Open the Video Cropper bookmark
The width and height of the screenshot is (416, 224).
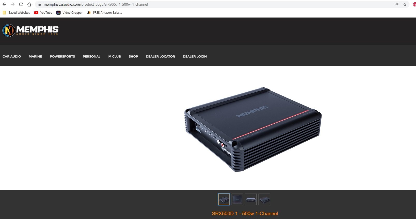click(x=70, y=13)
